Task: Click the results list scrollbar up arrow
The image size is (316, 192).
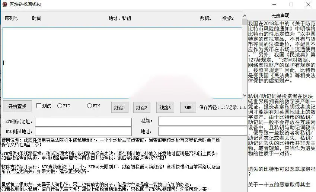Action: (245, 16)
